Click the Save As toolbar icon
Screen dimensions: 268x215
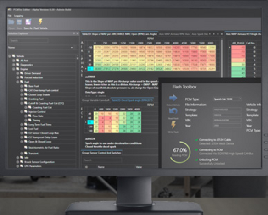(28, 22)
